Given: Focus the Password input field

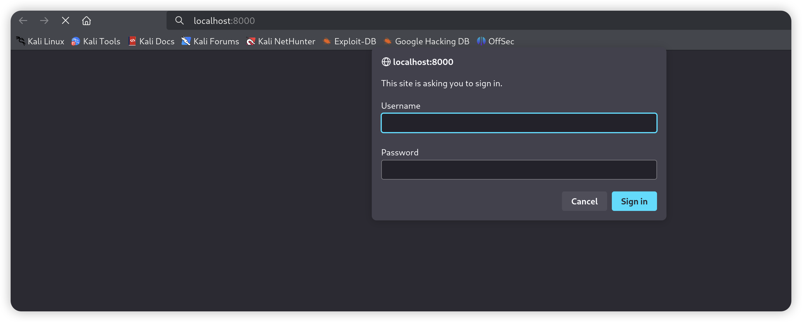Looking at the screenshot, I should pos(519,170).
